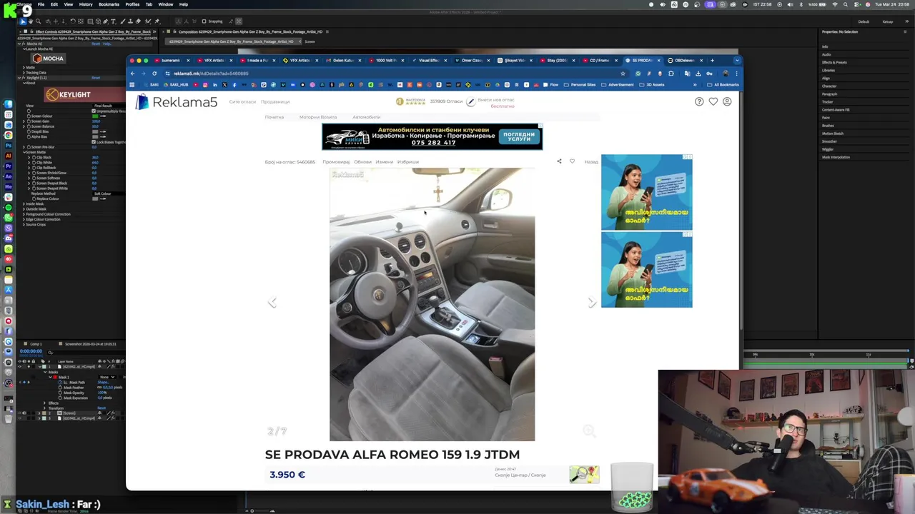915x514 pixels.
Task: Click the Launch Mocha AE logo button
Action: (47, 59)
